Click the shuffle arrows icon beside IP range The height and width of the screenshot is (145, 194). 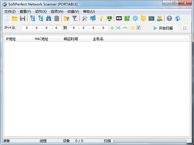pos(118,28)
